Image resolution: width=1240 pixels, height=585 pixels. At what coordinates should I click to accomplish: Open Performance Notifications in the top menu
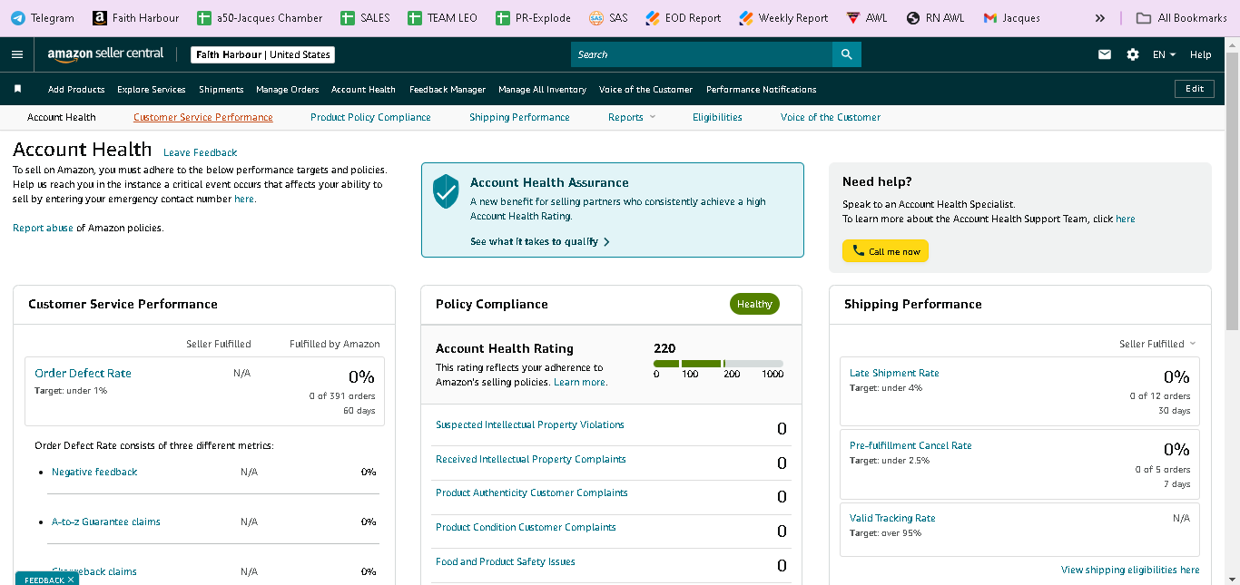tap(762, 89)
